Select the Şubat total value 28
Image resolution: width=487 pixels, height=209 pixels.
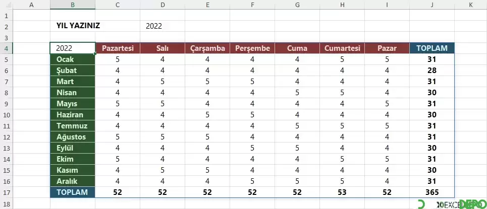(x=431, y=71)
